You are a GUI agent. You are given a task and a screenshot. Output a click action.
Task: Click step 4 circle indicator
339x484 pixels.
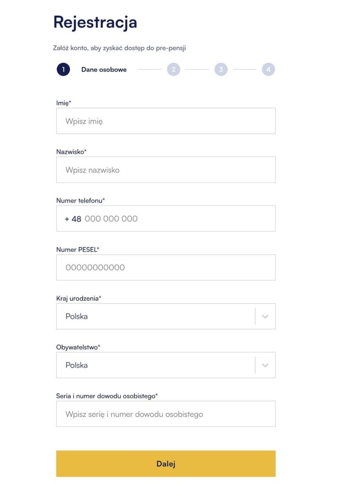pyautogui.click(x=268, y=69)
